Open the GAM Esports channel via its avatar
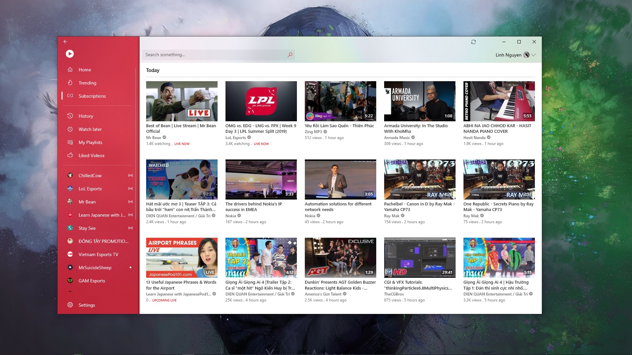Screen dimensions: 632x355 (x=70, y=280)
